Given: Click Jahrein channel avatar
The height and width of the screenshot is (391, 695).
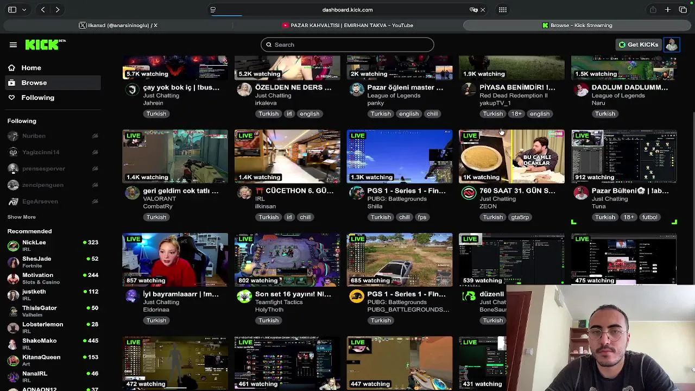Looking at the screenshot, I should pyautogui.click(x=132, y=90).
